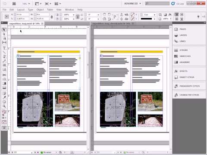Select the Pen tool
The width and height of the screenshot is (207, 155).
[4, 56]
